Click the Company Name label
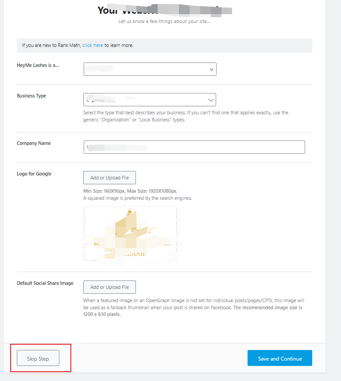The image size is (341, 381). tap(34, 143)
